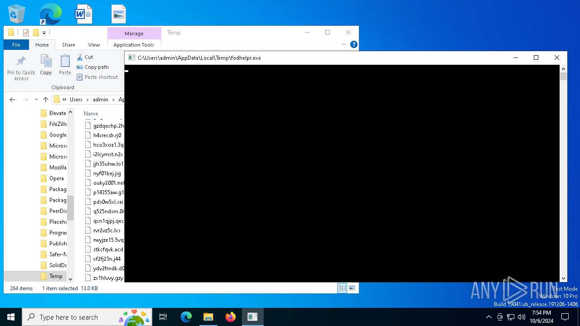Open File Explorer from the taskbar
Viewport: 580px width, 326px height.
coord(208,317)
